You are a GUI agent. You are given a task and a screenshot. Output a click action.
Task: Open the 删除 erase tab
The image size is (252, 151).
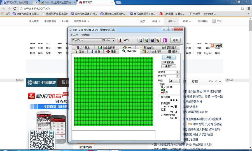coord(172,51)
